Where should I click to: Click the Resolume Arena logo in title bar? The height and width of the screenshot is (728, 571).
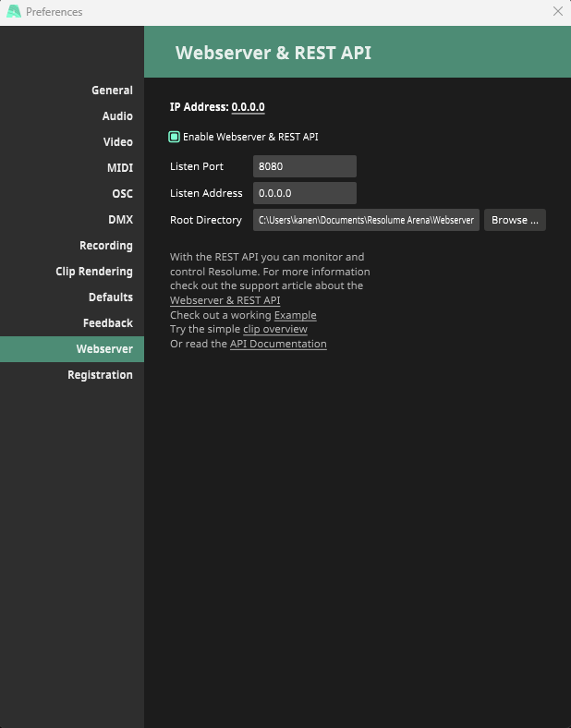(14, 12)
